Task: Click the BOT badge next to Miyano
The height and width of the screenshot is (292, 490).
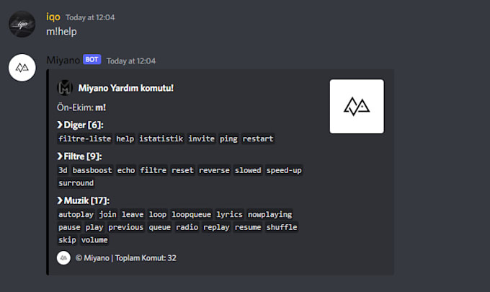Action: [x=92, y=60]
